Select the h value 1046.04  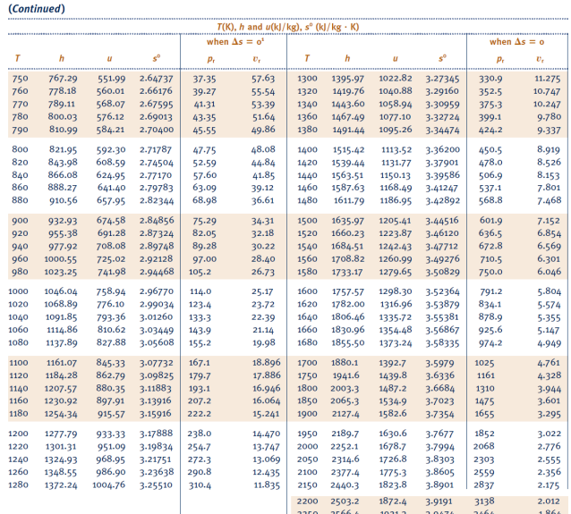click(x=61, y=291)
